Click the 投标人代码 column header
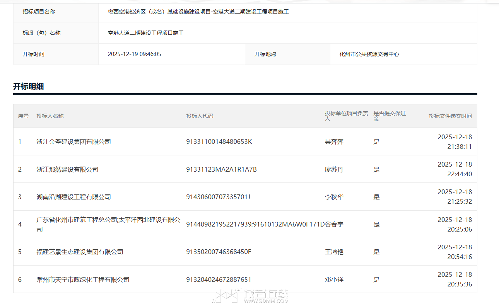 pos(199,116)
